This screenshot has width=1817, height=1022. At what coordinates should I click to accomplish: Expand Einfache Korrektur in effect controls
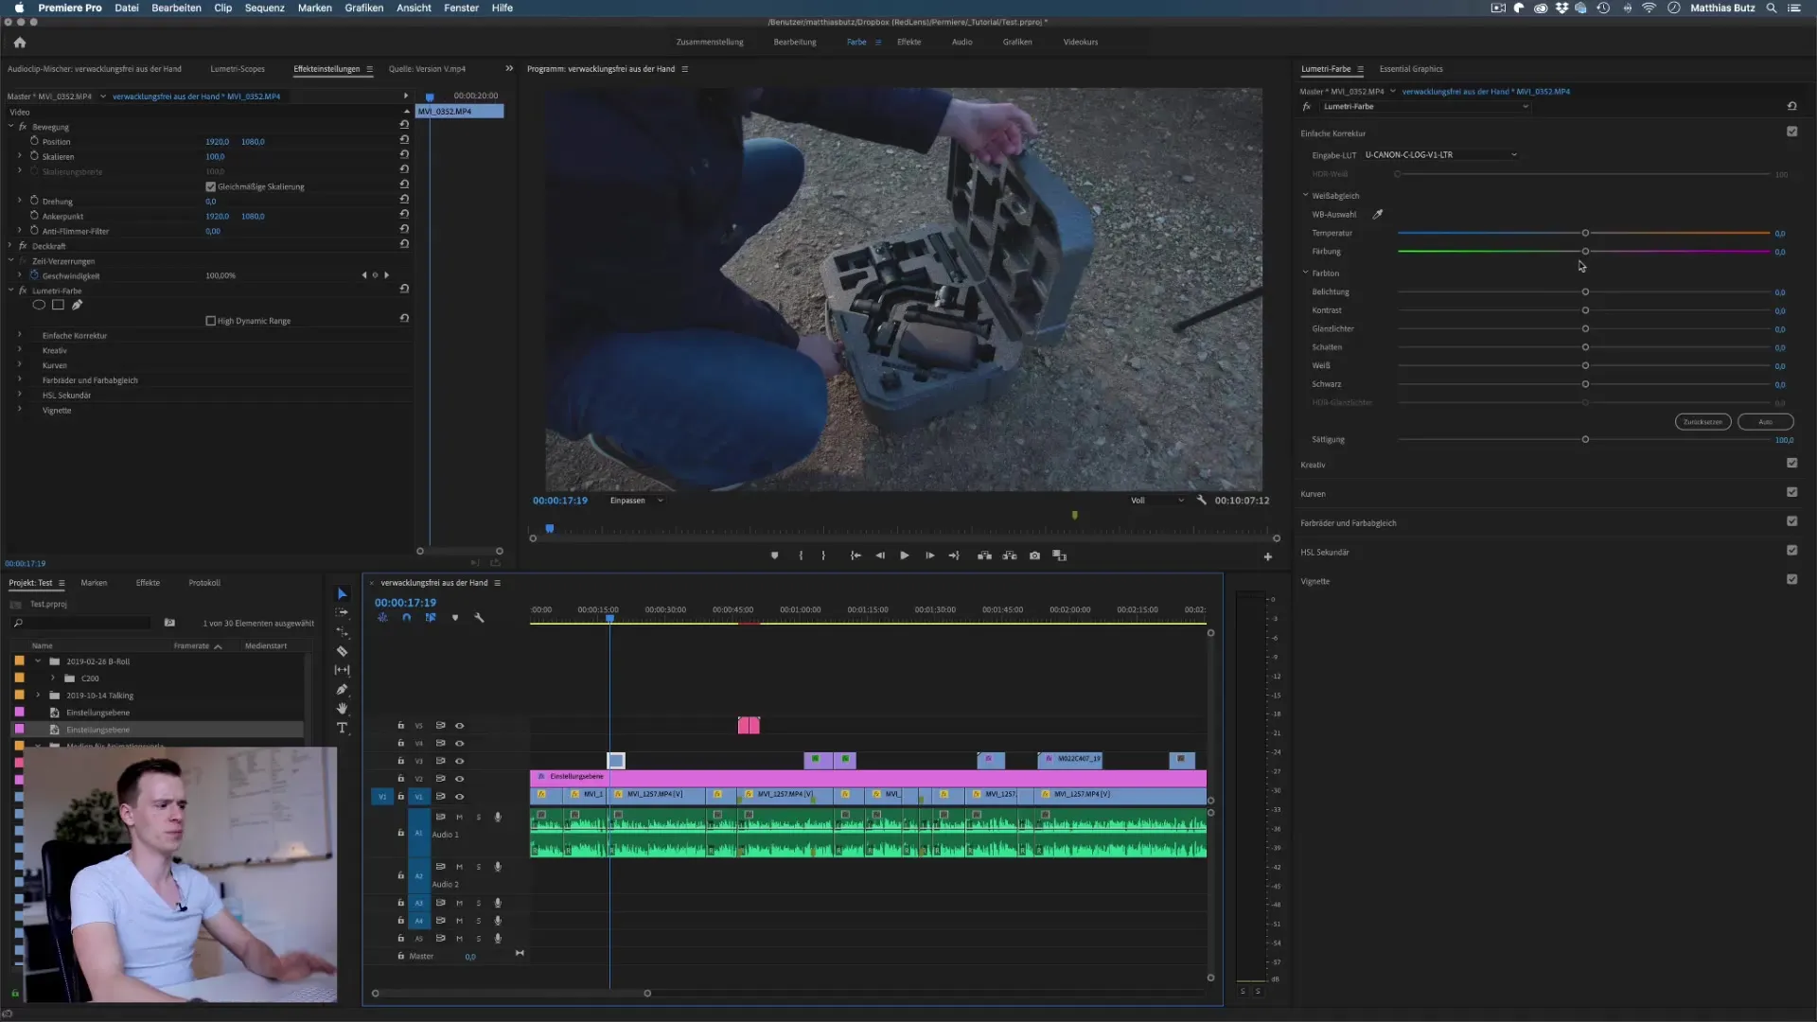20,335
